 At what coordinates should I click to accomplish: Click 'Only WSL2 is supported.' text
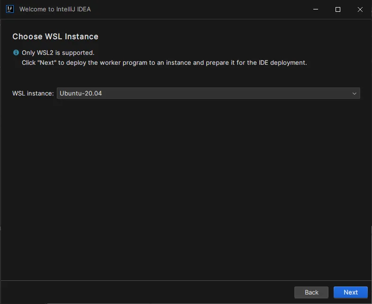coord(58,52)
